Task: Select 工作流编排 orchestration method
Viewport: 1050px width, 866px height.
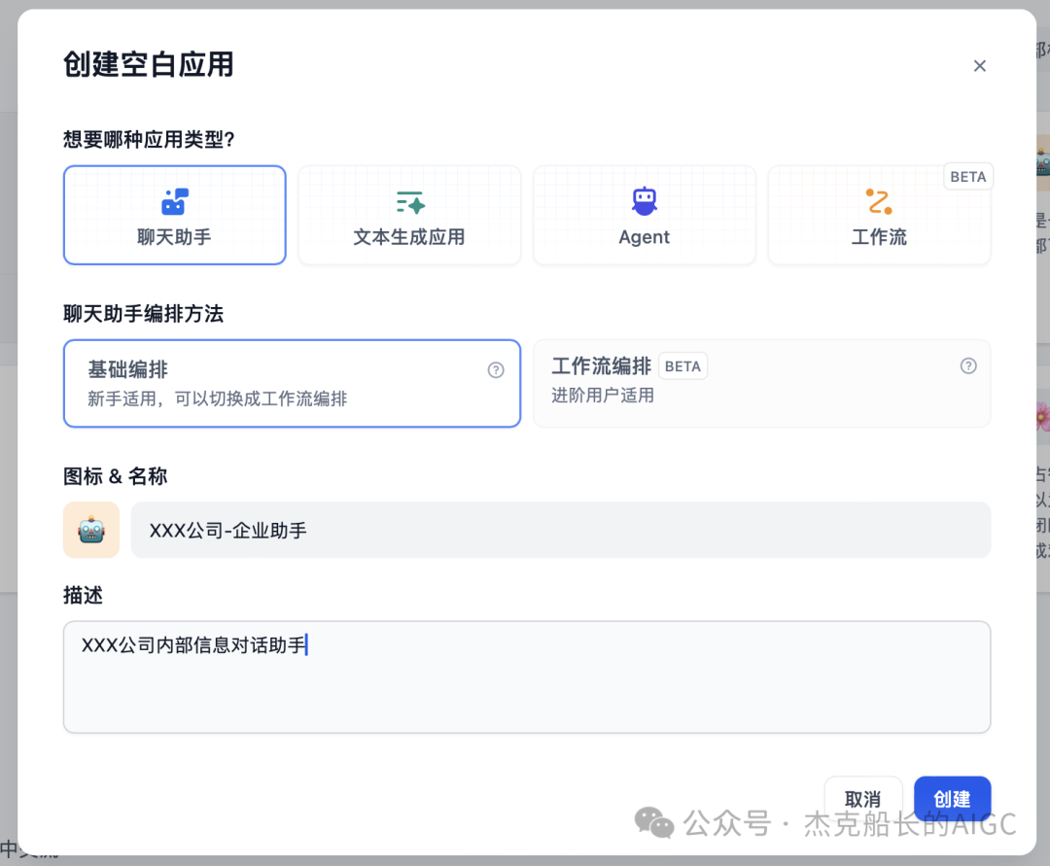Action: point(762,384)
